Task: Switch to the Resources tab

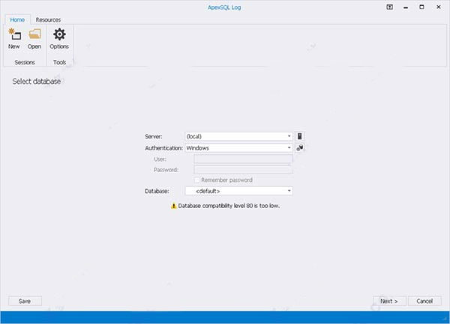Action: (48, 19)
